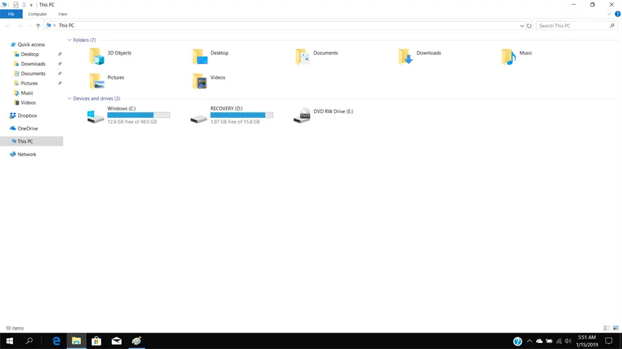The height and width of the screenshot is (349, 622).
Task: Click the "10 items" status bar text
Action: [x=15, y=328]
